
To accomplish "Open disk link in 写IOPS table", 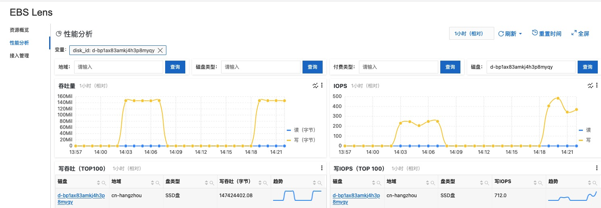I will (x=357, y=199).
